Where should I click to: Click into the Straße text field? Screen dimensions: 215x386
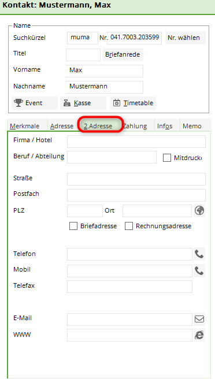click(x=136, y=179)
